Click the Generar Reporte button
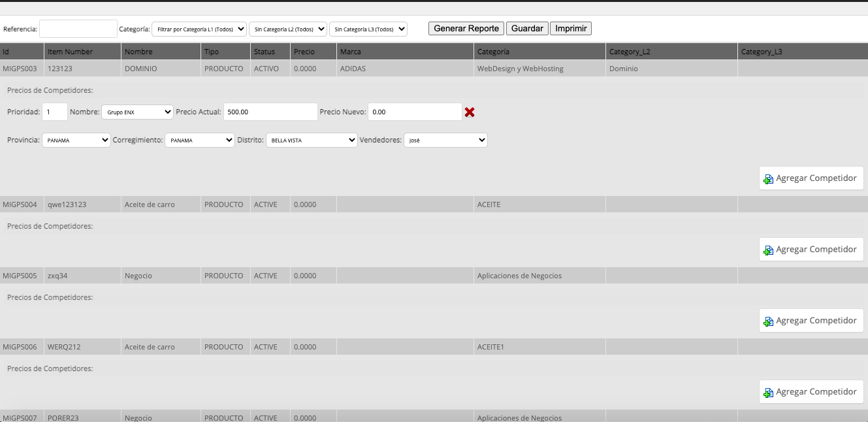Image resolution: width=868 pixels, height=422 pixels. (x=466, y=29)
